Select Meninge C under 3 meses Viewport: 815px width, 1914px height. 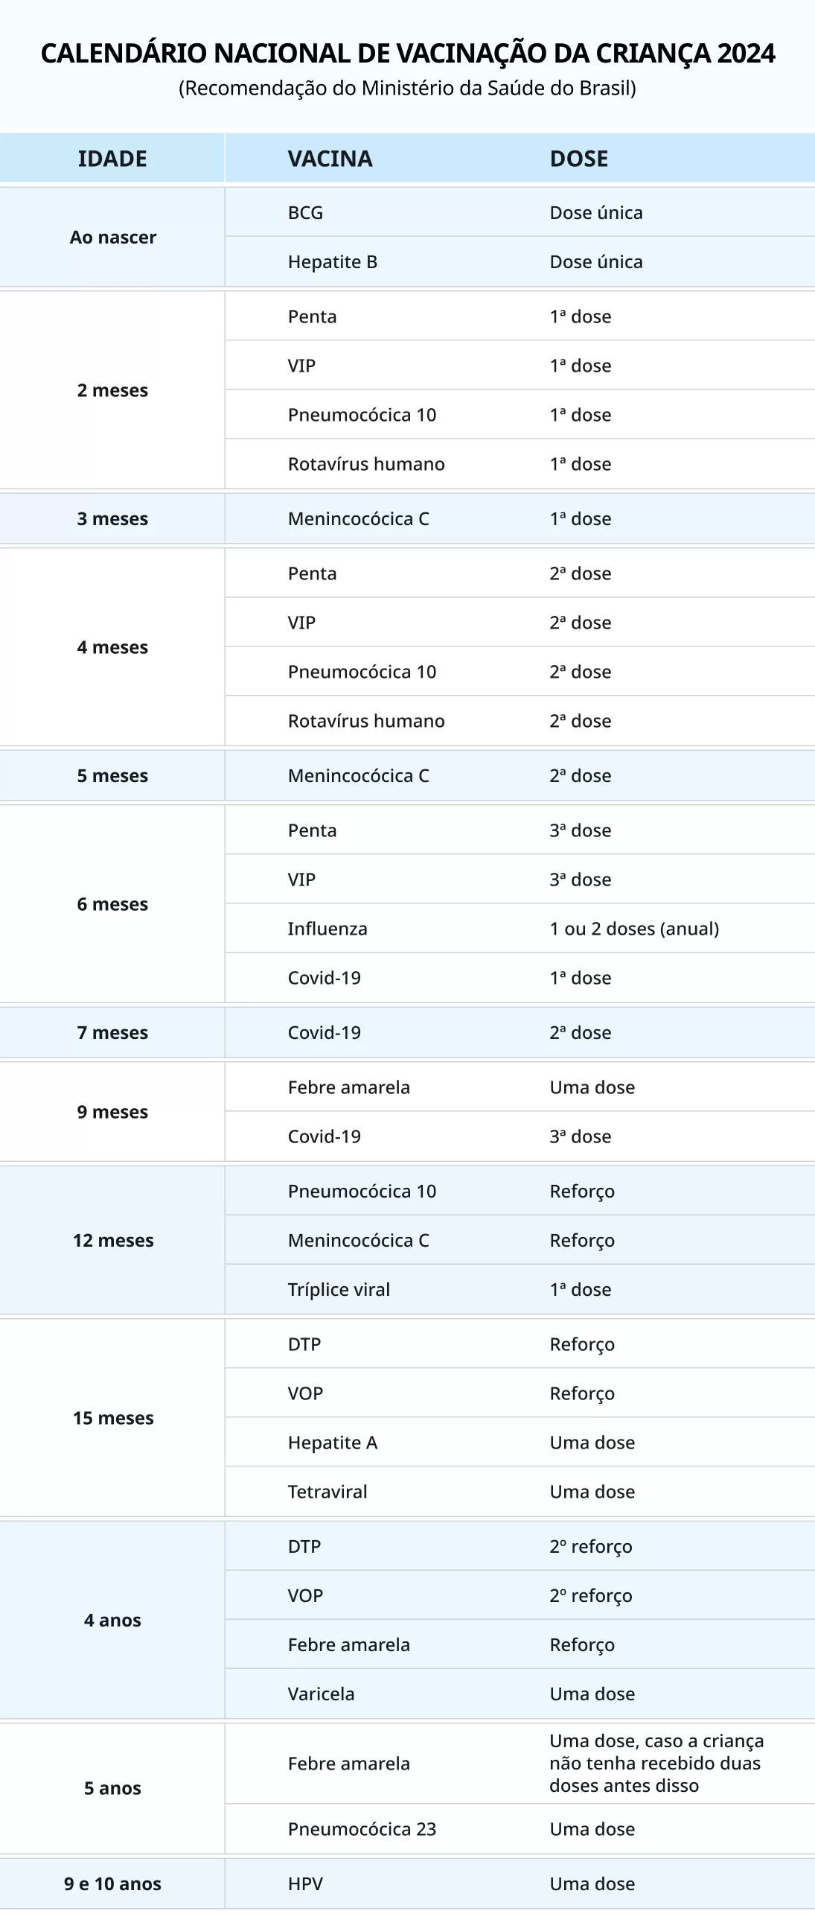(x=359, y=519)
